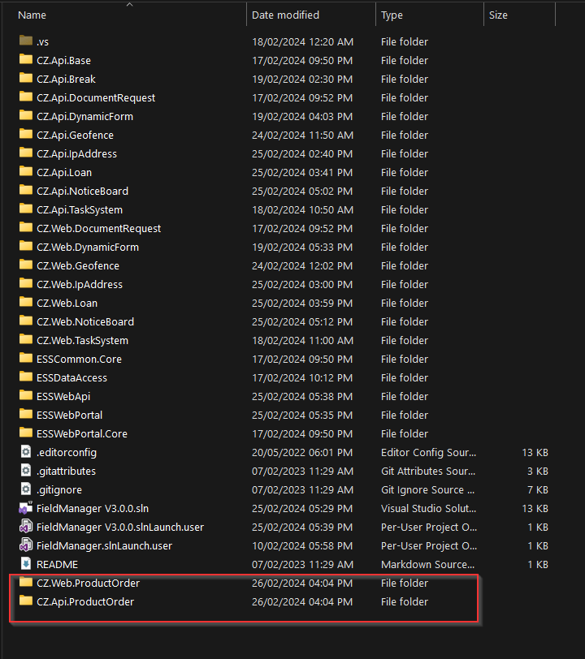This screenshot has width=585, height=659.
Task: Click the FieldManager V3.0.0.slnLaunch.user file icon
Action: pyautogui.click(x=26, y=526)
